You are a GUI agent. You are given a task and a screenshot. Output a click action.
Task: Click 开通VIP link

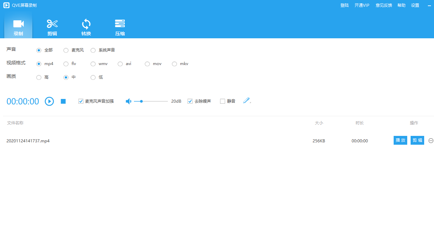coord(362,5)
